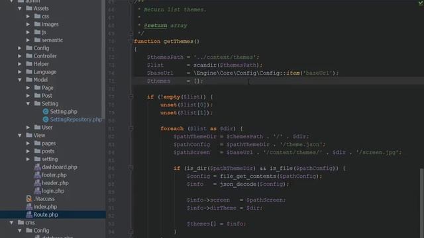The height and width of the screenshot is (238, 424).
Task: Click the json_decode call in code
Action: click(238, 184)
